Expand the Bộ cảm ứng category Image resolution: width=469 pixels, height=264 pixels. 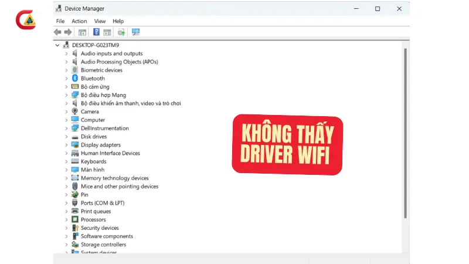coord(66,87)
